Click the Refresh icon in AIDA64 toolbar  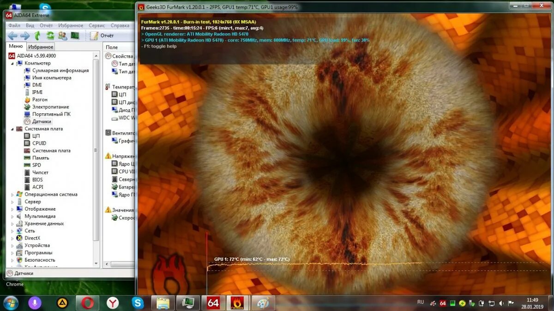[50, 35]
